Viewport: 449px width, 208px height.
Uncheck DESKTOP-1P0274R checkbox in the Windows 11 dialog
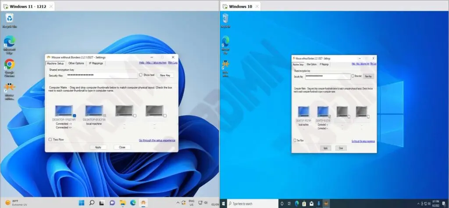[x=75, y=116]
